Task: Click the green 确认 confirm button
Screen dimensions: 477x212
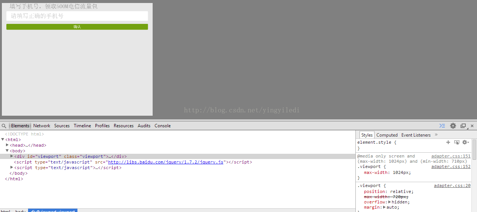Action: pos(77,27)
